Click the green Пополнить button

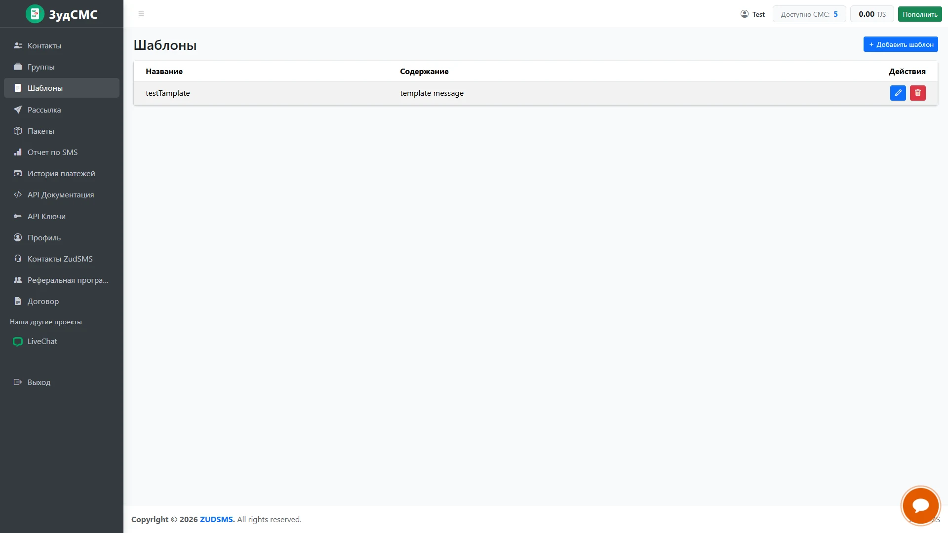click(920, 14)
